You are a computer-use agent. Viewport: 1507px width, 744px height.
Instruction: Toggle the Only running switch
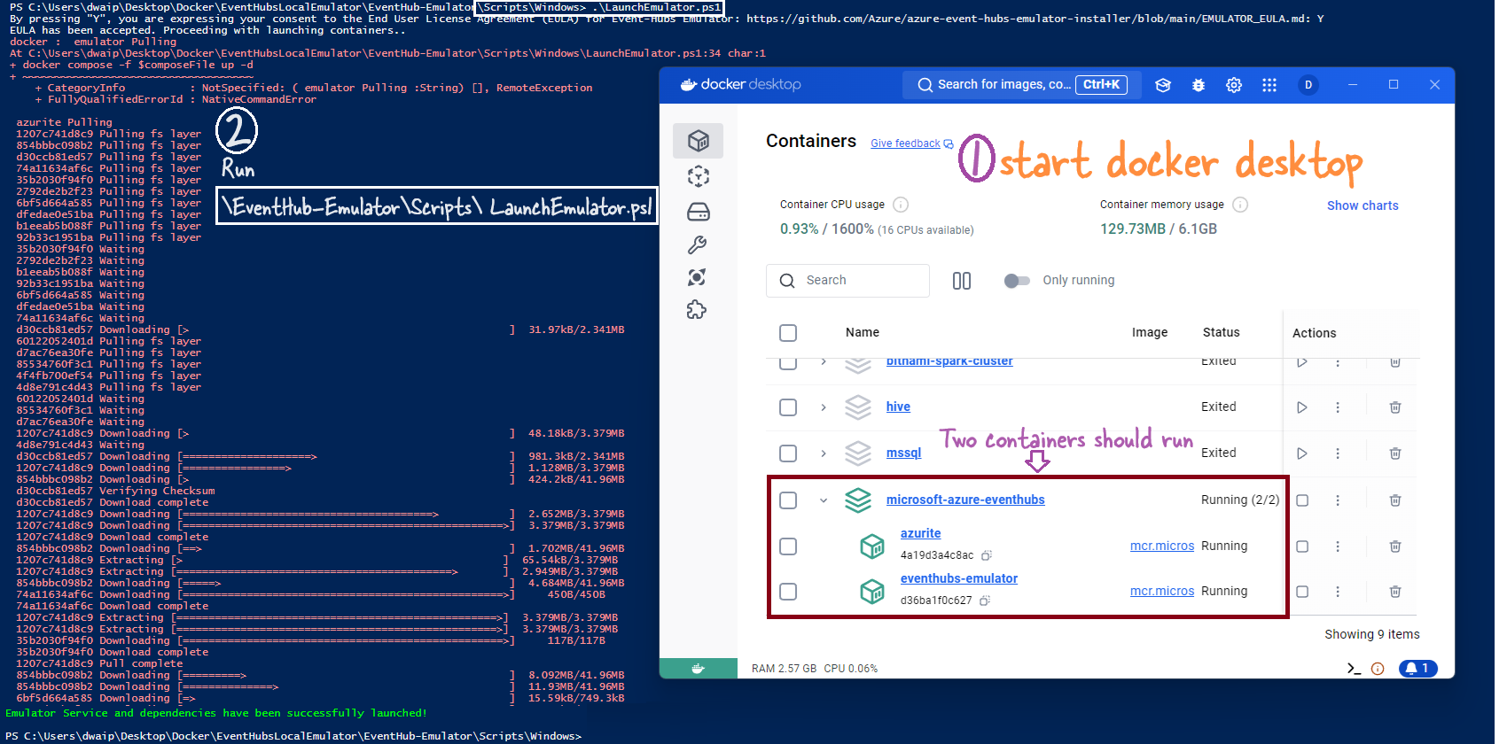(1017, 281)
